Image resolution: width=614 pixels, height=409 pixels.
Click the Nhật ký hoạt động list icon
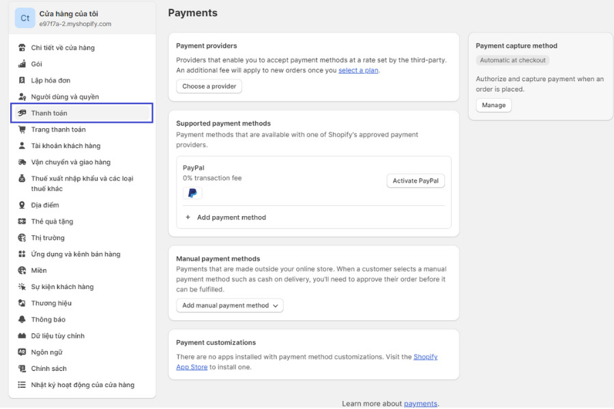pos(20,384)
